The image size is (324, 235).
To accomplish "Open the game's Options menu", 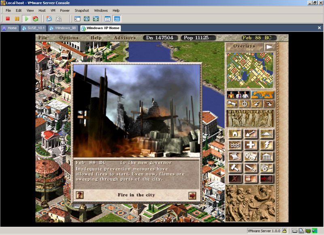I will point(69,37).
